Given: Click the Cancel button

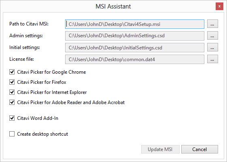Looking at the screenshot, I should [x=199, y=149].
